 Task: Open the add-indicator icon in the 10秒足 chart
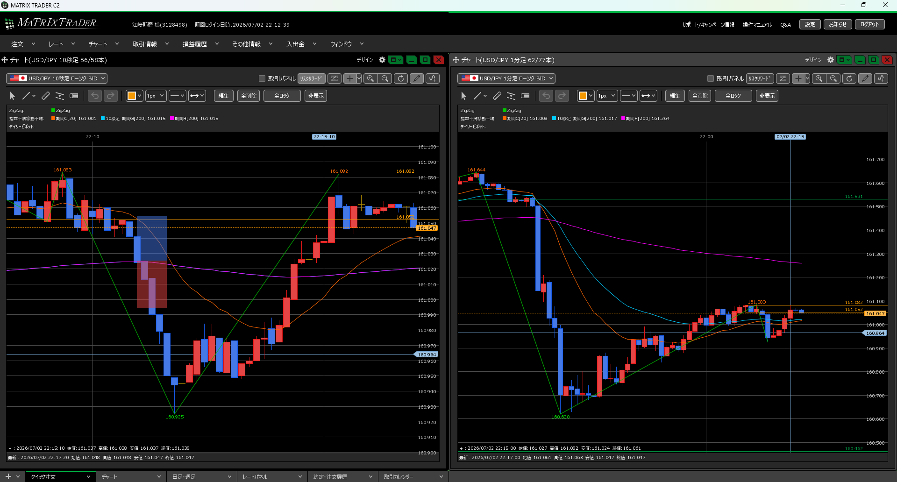(433, 78)
